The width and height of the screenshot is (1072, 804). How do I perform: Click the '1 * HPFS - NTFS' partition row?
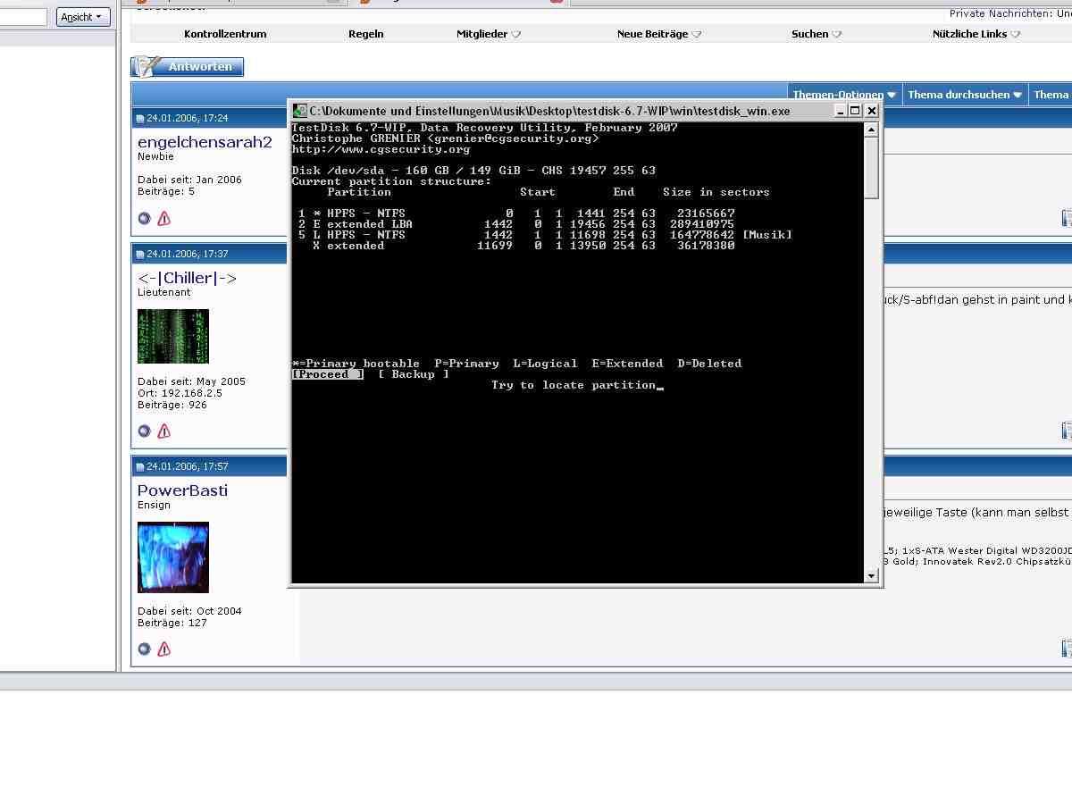(516, 214)
